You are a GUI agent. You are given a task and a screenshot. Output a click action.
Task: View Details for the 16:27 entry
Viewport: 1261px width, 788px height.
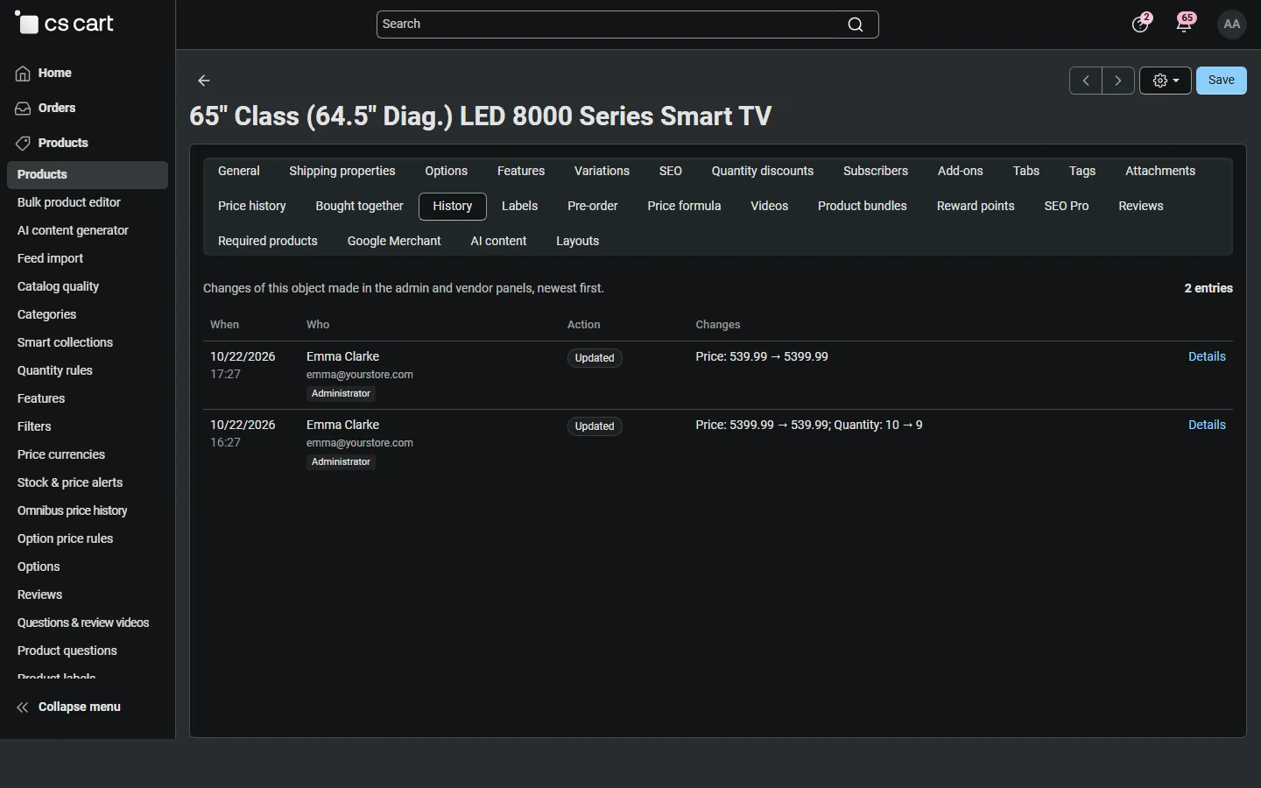pos(1207,426)
